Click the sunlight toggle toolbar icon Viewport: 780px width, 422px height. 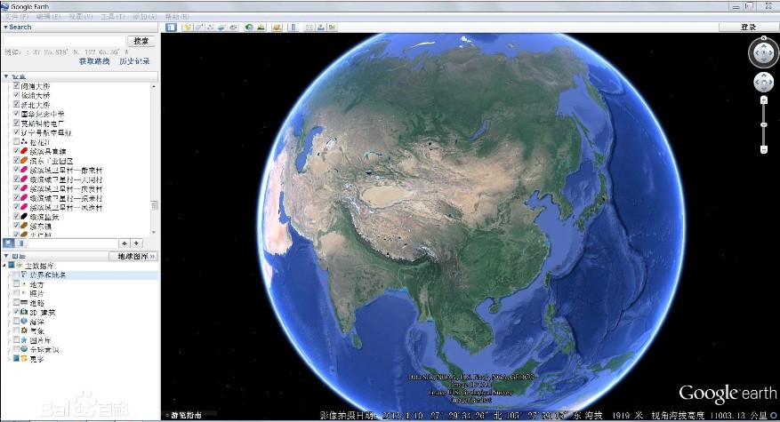coord(261,28)
